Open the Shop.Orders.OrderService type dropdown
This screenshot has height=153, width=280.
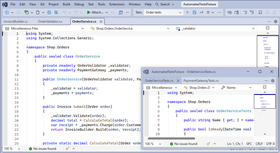pyautogui.click(x=130, y=29)
